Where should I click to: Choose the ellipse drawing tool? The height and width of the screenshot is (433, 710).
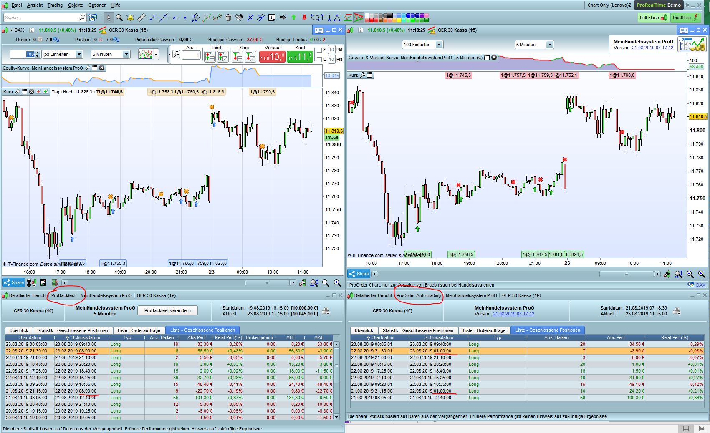315,18
